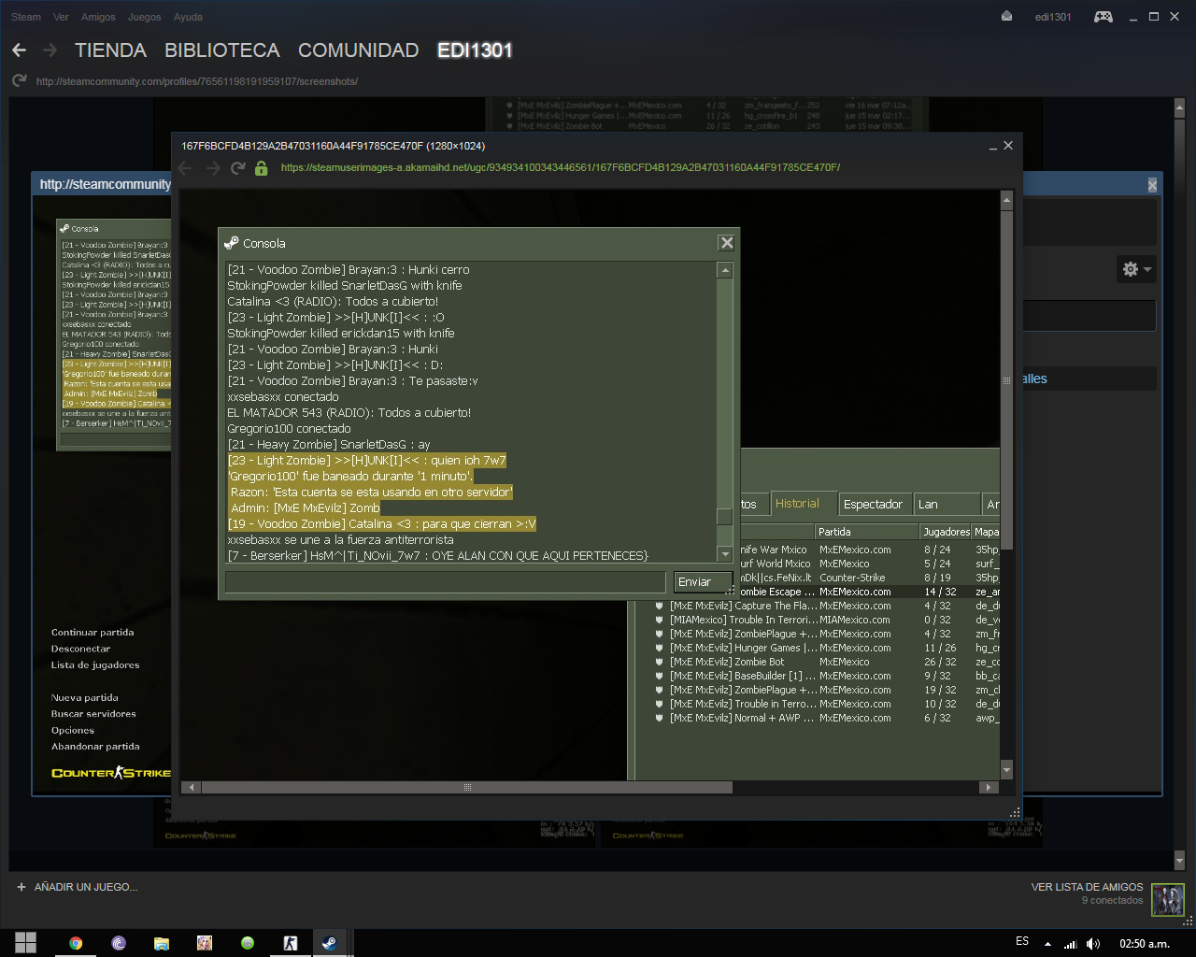Image resolution: width=1196 pixels, height=957 pixels.
Task: Click the shield icon beside Zombie Bot server
Action: (659, 662)
